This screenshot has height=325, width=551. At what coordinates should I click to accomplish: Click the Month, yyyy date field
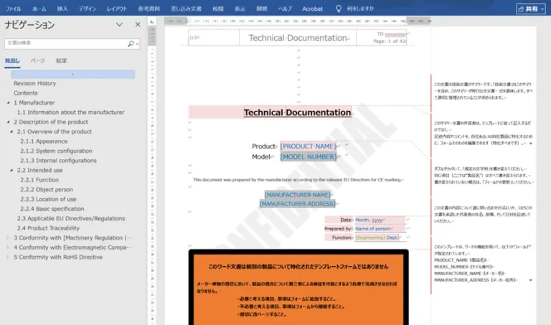[369, 220]
